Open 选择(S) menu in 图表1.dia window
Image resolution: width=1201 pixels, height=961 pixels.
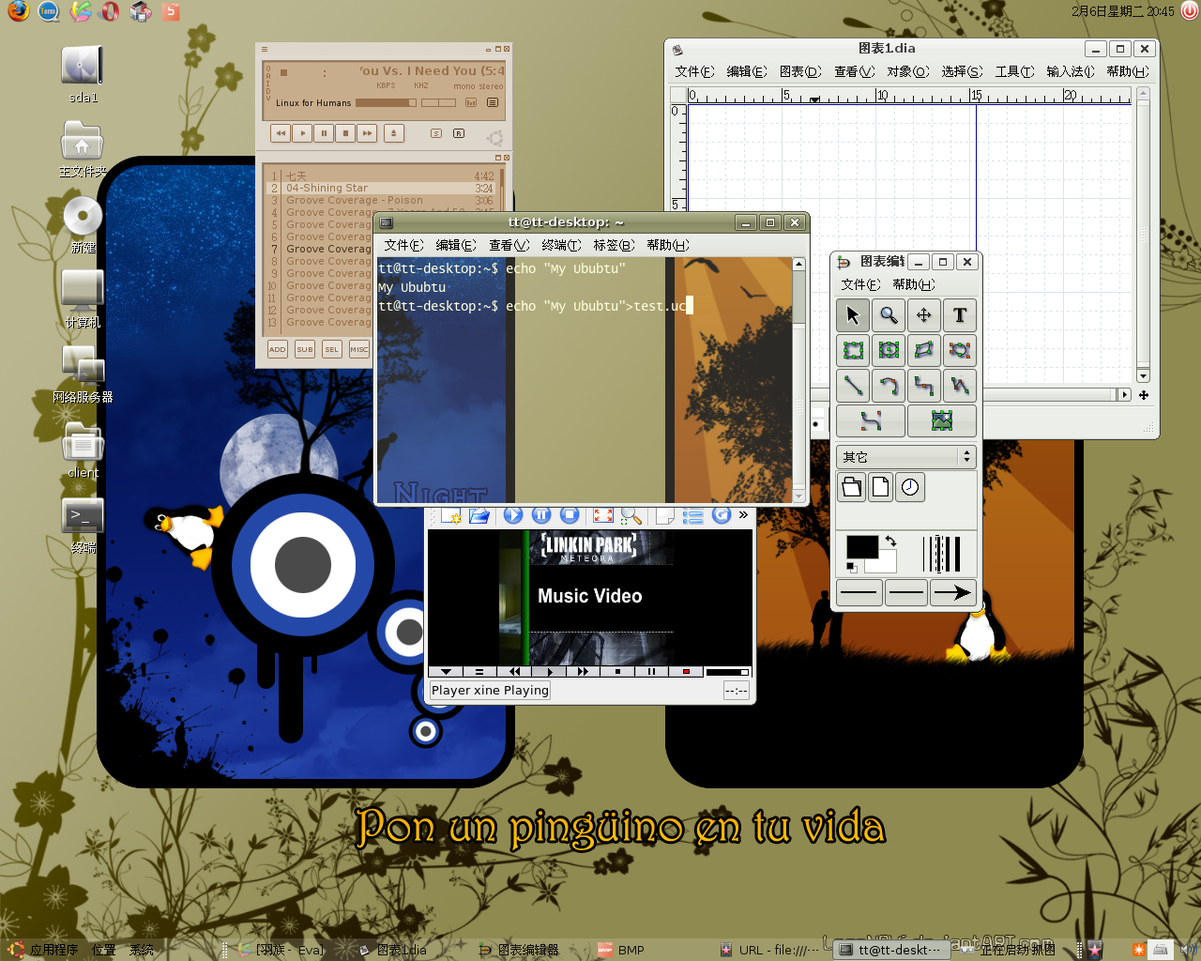[x=962, y=71]
